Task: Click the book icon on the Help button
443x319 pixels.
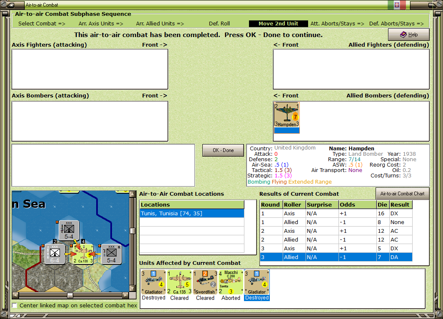Action: (x=403, y=35)
